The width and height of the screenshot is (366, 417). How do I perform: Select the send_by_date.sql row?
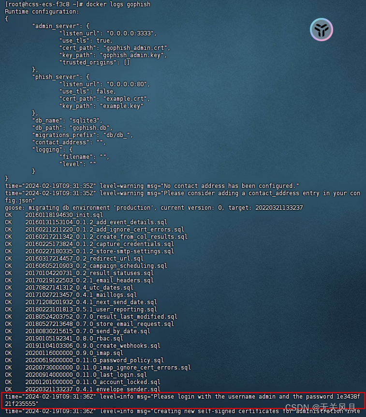(77, 331)
